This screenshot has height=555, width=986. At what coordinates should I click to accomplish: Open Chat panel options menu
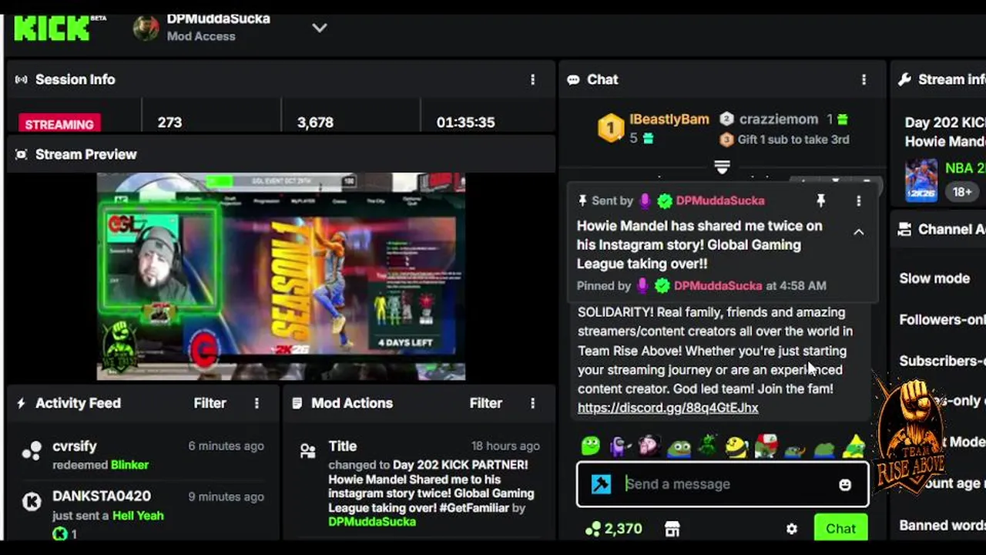tap(864, 79)
